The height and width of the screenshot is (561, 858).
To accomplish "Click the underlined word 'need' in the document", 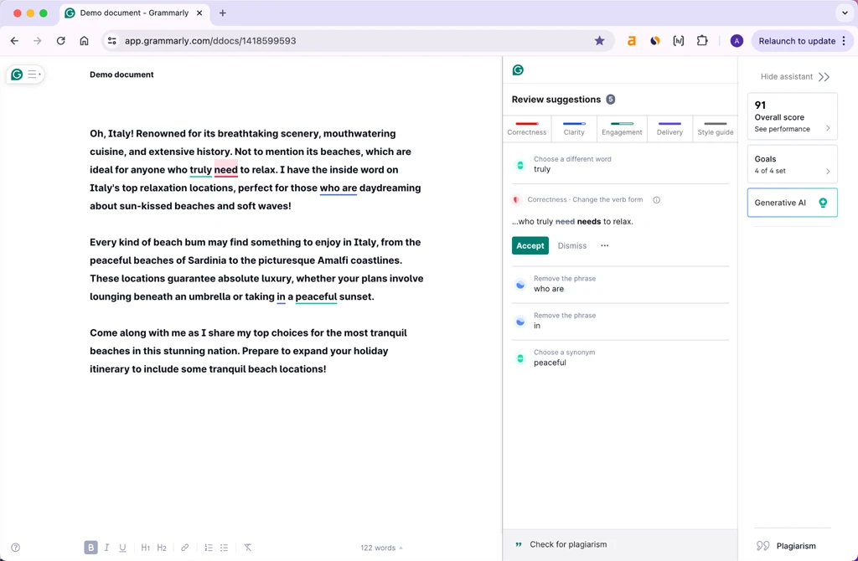I will [x=226, y=169].
